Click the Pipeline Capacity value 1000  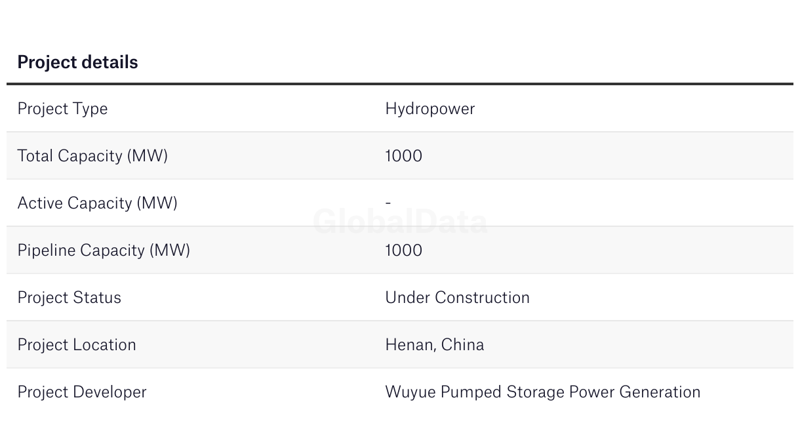coord(403,251)
